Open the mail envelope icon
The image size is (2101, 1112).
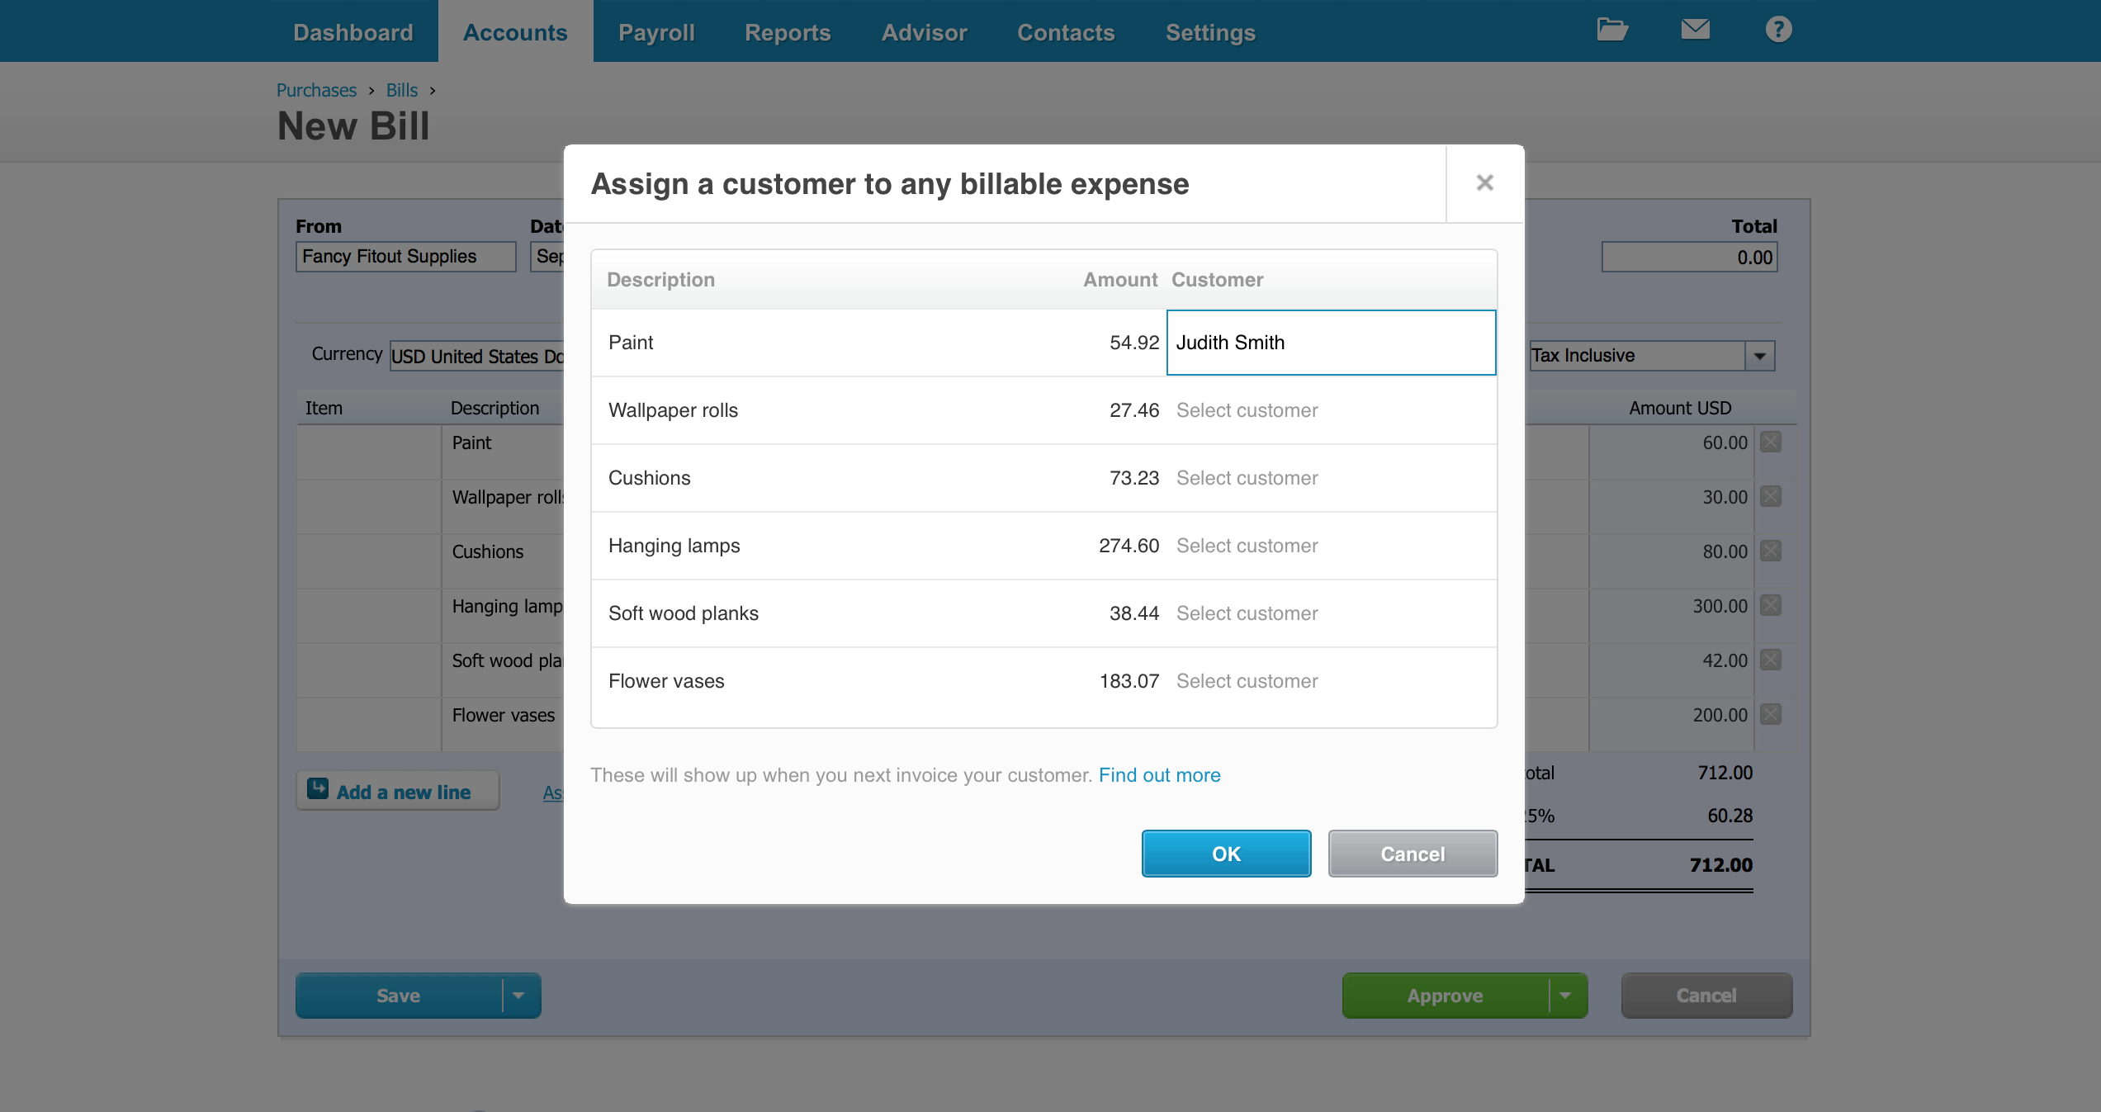[x=1695, y=30]
